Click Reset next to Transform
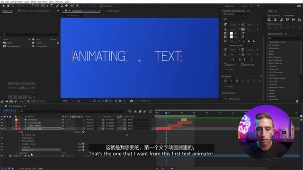 tap(64, 153)
